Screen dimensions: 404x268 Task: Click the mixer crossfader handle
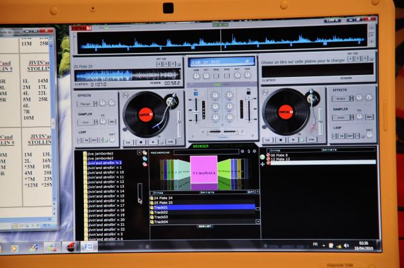coord(222,132)
